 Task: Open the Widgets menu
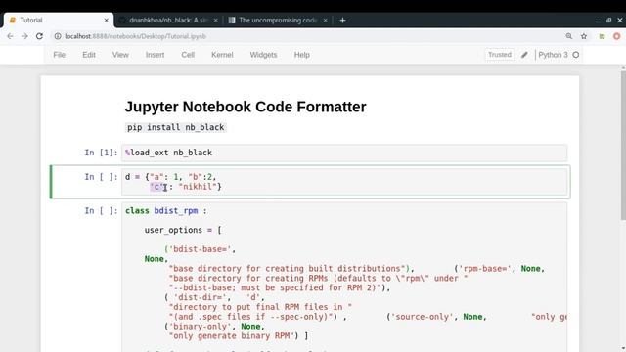pyautogui.click(x=263, y=55)
